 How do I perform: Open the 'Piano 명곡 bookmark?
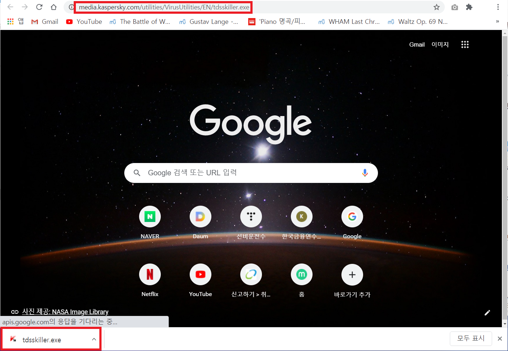click(x=277, y=22)
